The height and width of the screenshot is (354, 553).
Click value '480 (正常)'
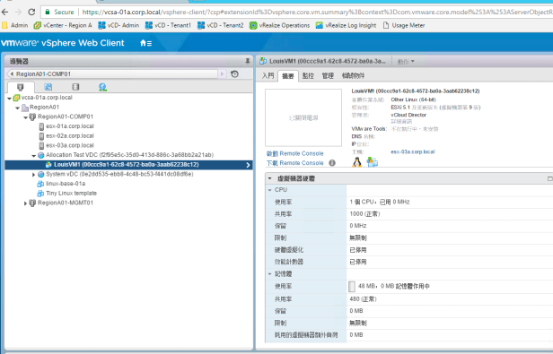364,299
